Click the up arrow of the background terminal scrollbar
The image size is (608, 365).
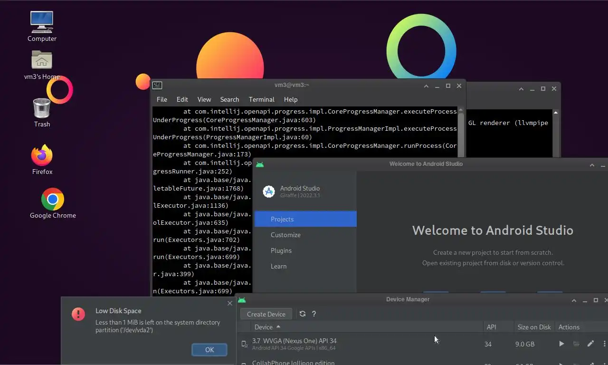(x=555, y=113)
